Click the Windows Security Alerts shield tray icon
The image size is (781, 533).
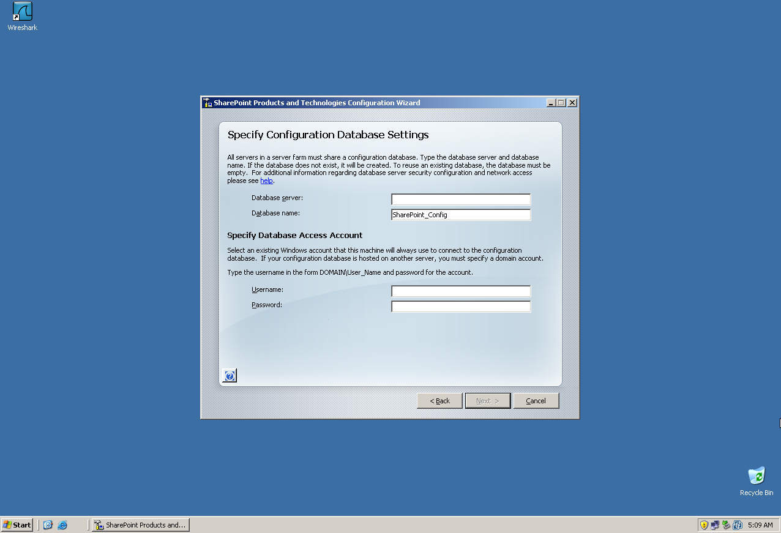pos(704,524)
